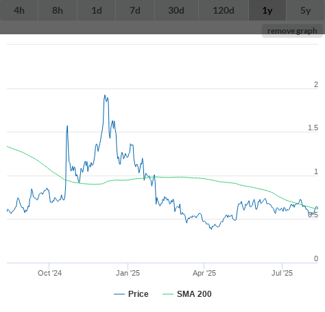Click the y-axis value 1.5
This screenshot has width=325, height=312.
(313, 128)
